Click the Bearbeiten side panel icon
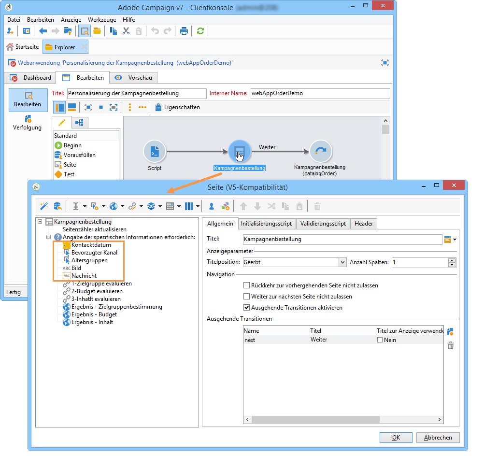 28,99
